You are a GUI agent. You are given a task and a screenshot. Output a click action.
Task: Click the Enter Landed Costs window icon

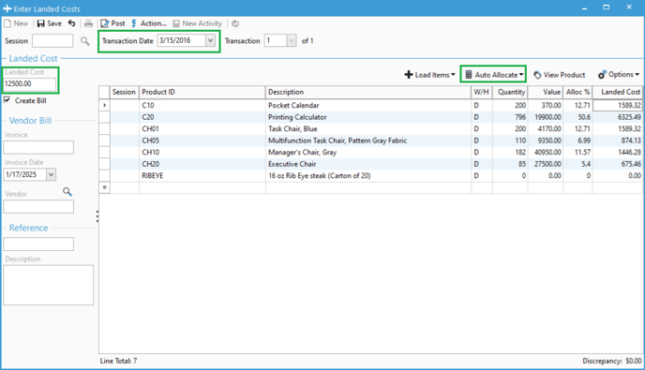(x=7, y=8)
